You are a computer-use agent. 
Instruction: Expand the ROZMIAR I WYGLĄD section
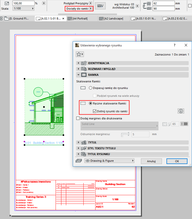tap(79, 69)
